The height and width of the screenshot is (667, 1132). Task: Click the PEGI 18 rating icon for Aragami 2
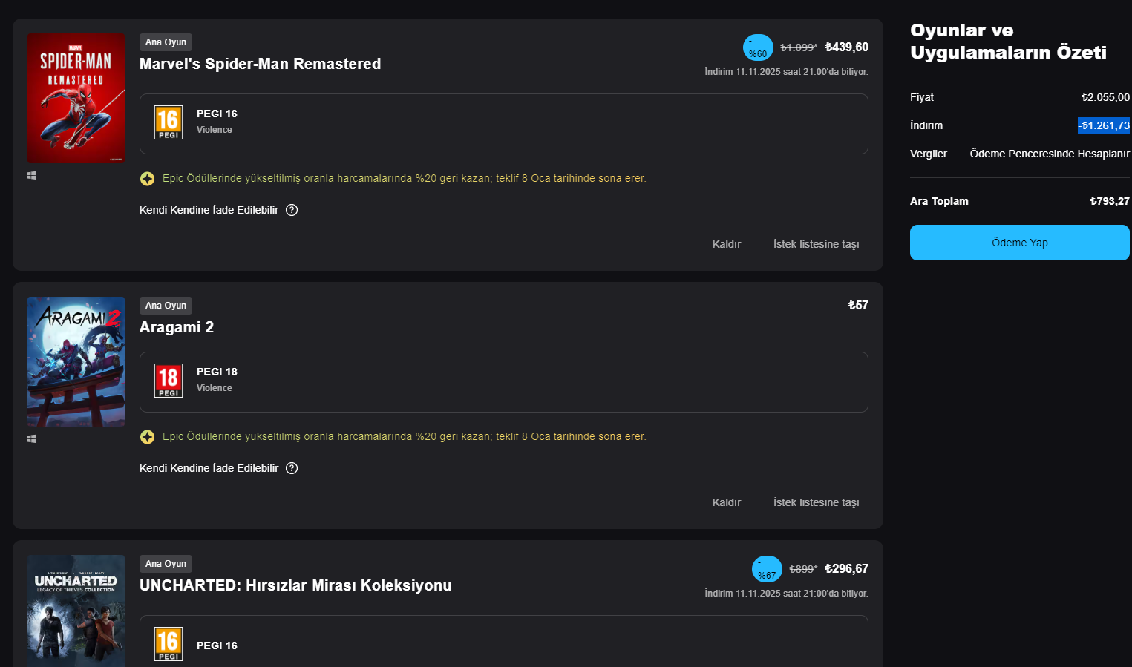click(x=169, y=381)
